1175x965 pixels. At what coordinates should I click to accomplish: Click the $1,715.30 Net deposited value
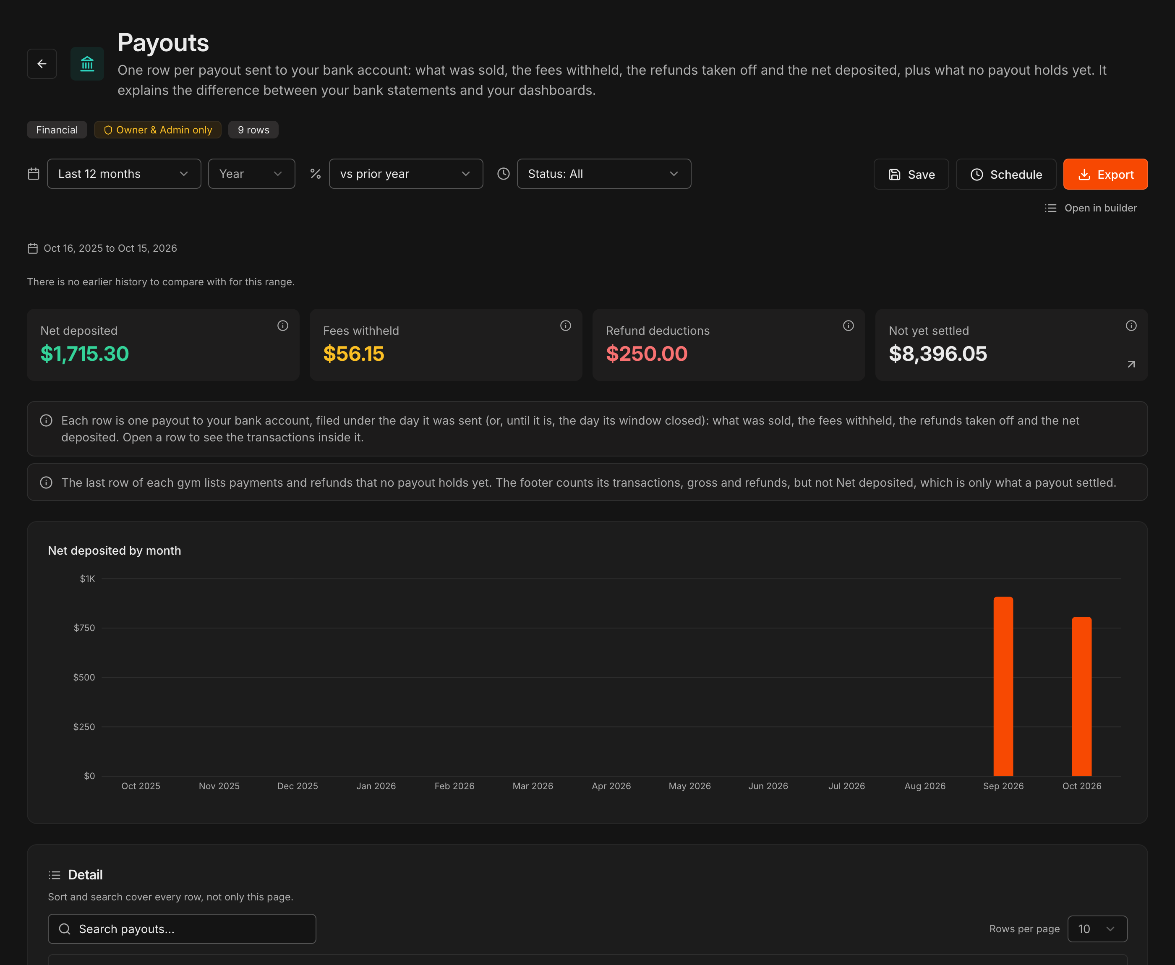click(84, 354)
